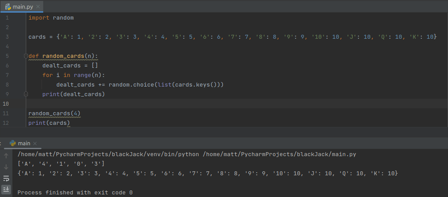Click the 'def random_cards(n):' line

coord(63,56)
